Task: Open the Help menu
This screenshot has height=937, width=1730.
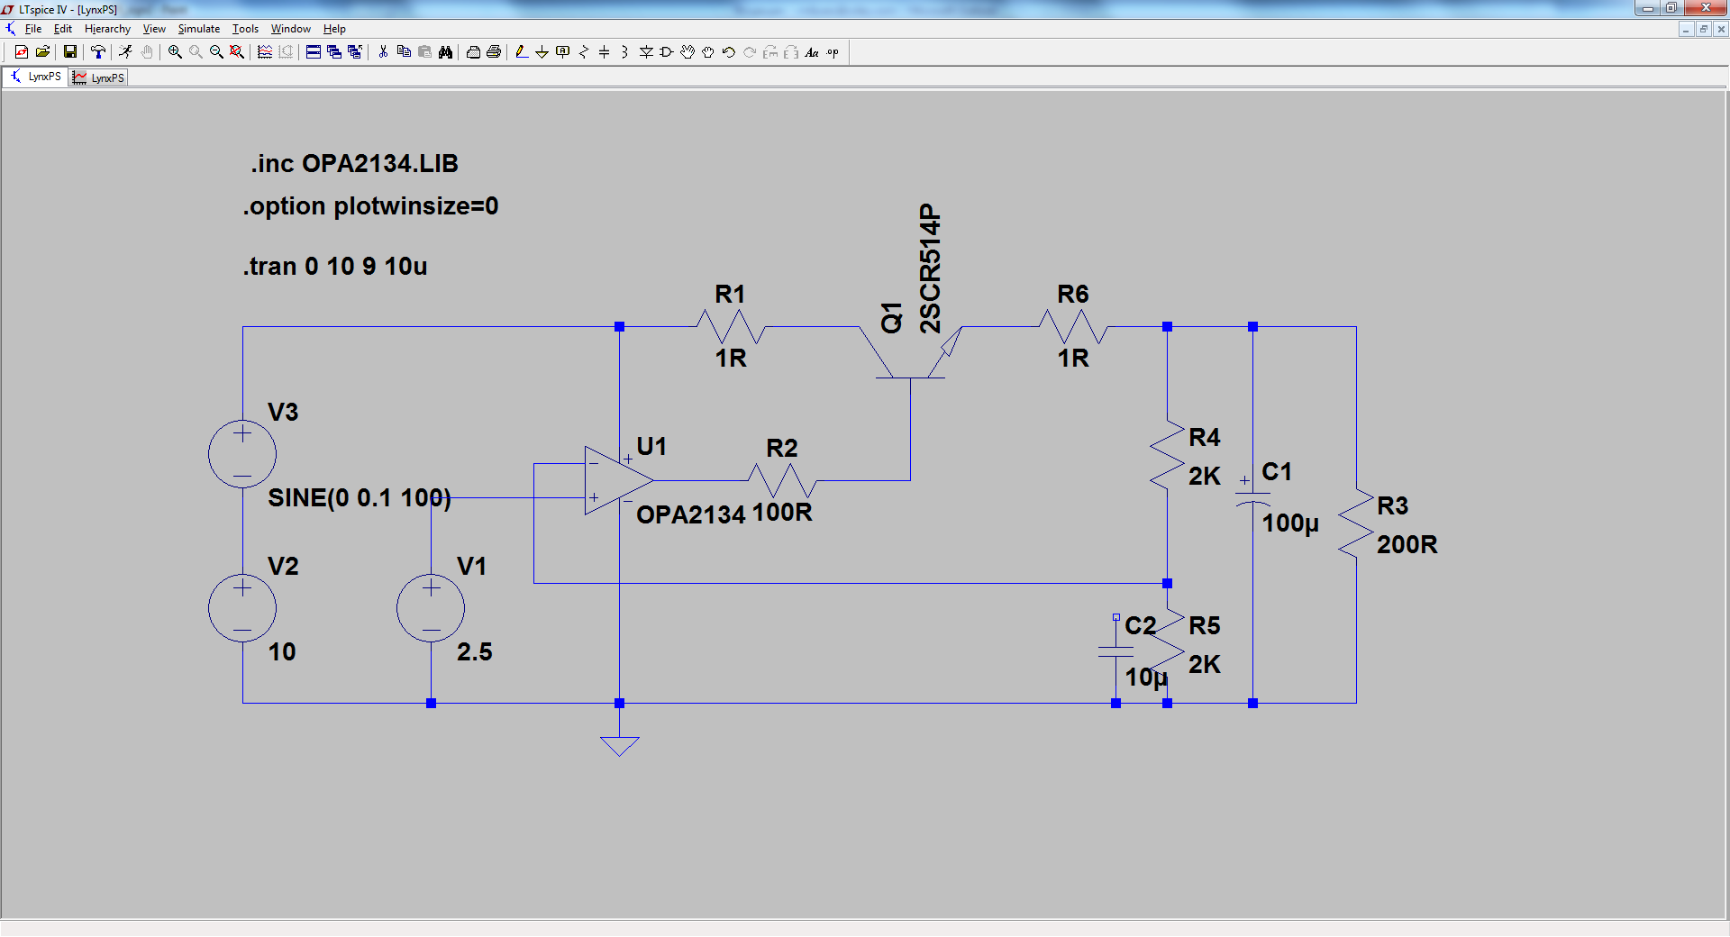Action: point(334,29)
